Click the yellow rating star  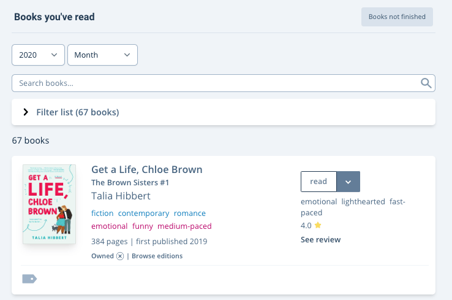tap(318, 225)
